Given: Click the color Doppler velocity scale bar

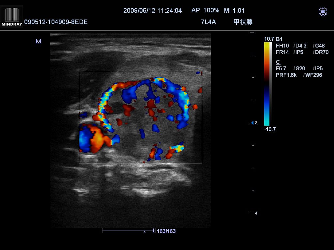Looking at the screenshot, I should click(x=267, y=84).
